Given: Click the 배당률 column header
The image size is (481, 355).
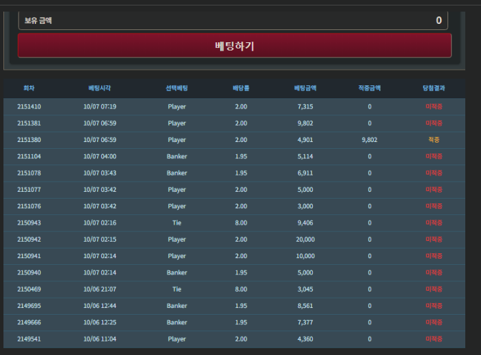Looking at the screenshot, I should (x=240, y=88).
